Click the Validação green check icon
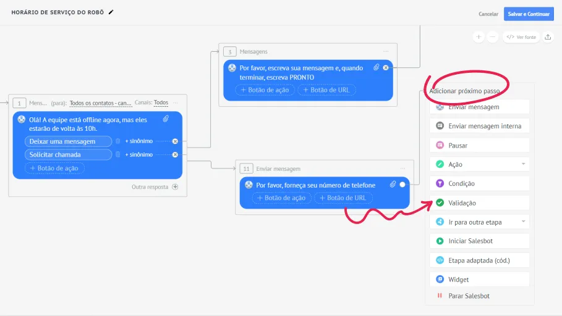Screen dimensions: 562x316 (440, 203)
